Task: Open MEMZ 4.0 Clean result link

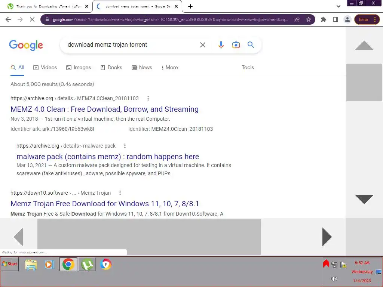Action: point(105,109)
